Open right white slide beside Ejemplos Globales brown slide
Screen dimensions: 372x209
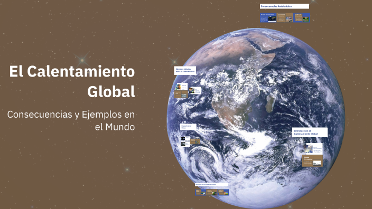195,91
